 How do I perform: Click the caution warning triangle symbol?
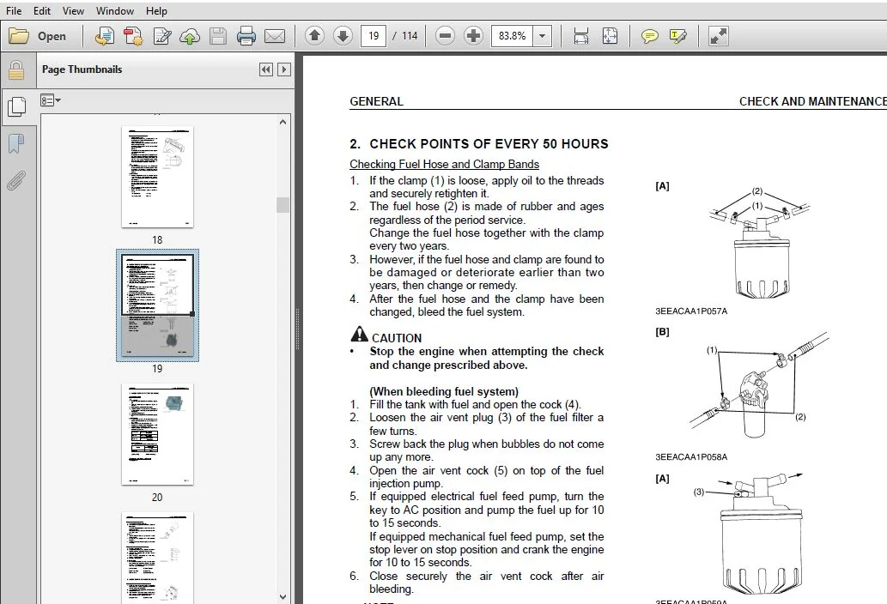coord(359,334)
